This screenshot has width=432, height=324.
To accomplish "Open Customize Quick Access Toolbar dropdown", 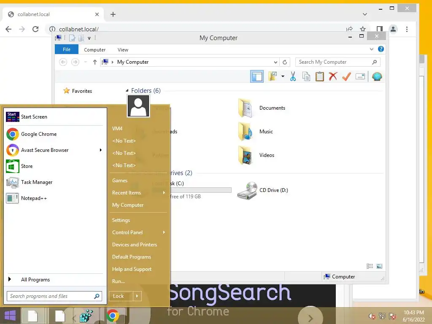I will pos(89,38).
